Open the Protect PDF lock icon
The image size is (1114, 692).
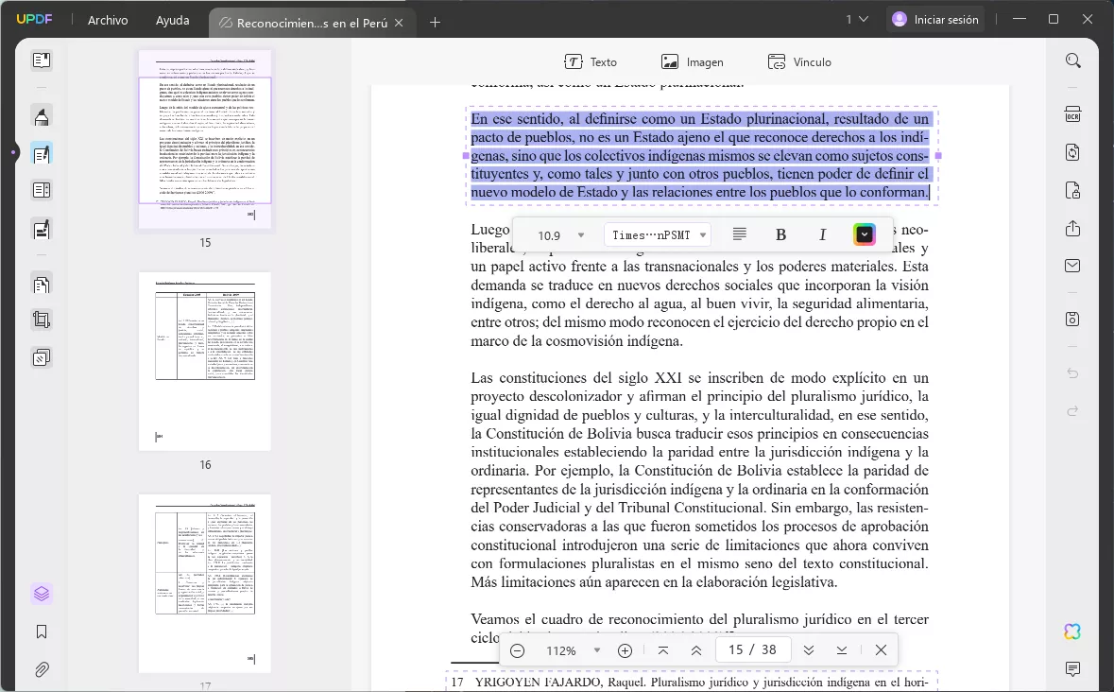pos(1072,190)
